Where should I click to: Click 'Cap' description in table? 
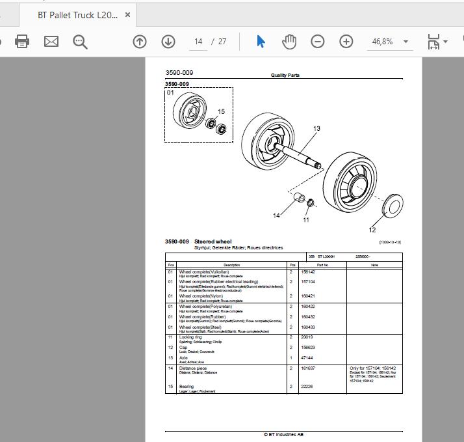click(x=183, y=347)
